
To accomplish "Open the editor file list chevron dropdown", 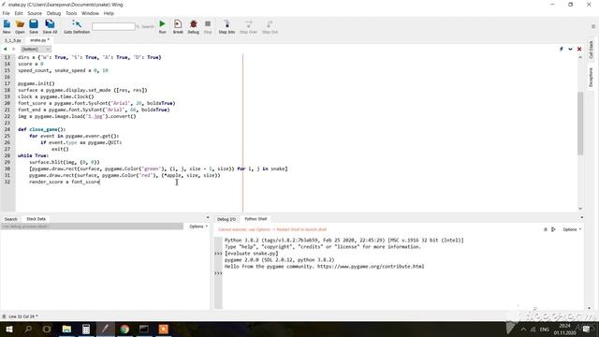I will click(570, 49).
